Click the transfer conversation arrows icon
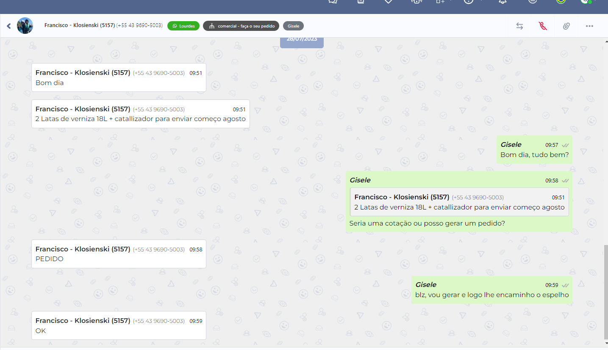This screenshot has height=350, width=608. point(519,26)
